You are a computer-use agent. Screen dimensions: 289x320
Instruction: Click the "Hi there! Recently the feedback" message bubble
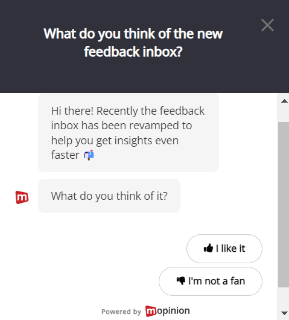129,133
